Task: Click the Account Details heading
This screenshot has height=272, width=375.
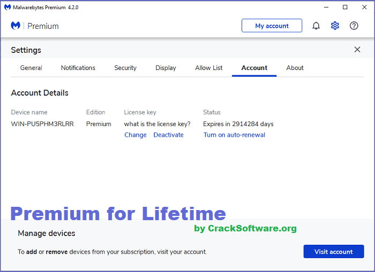Action: pyautogui.click(x=40, y=93)
